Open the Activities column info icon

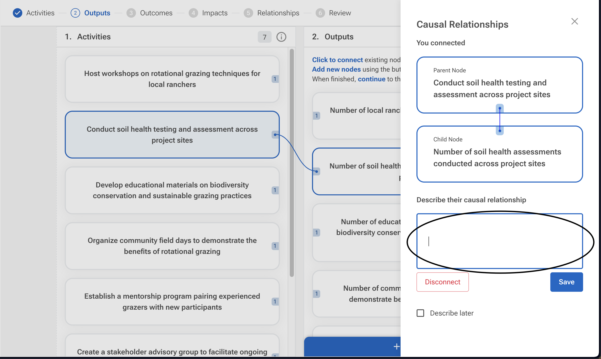tap(281, 37)
